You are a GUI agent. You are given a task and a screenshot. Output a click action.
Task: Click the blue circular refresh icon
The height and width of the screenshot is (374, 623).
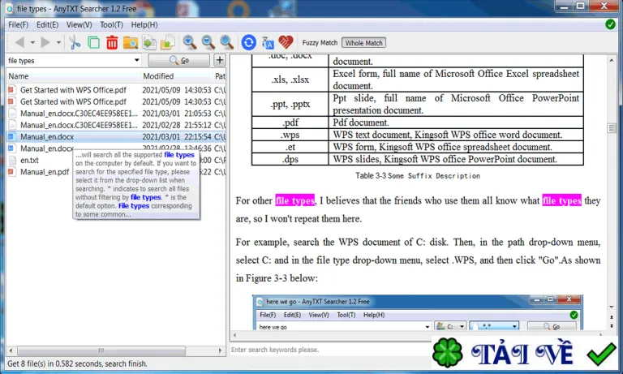(x=249, y=42)
